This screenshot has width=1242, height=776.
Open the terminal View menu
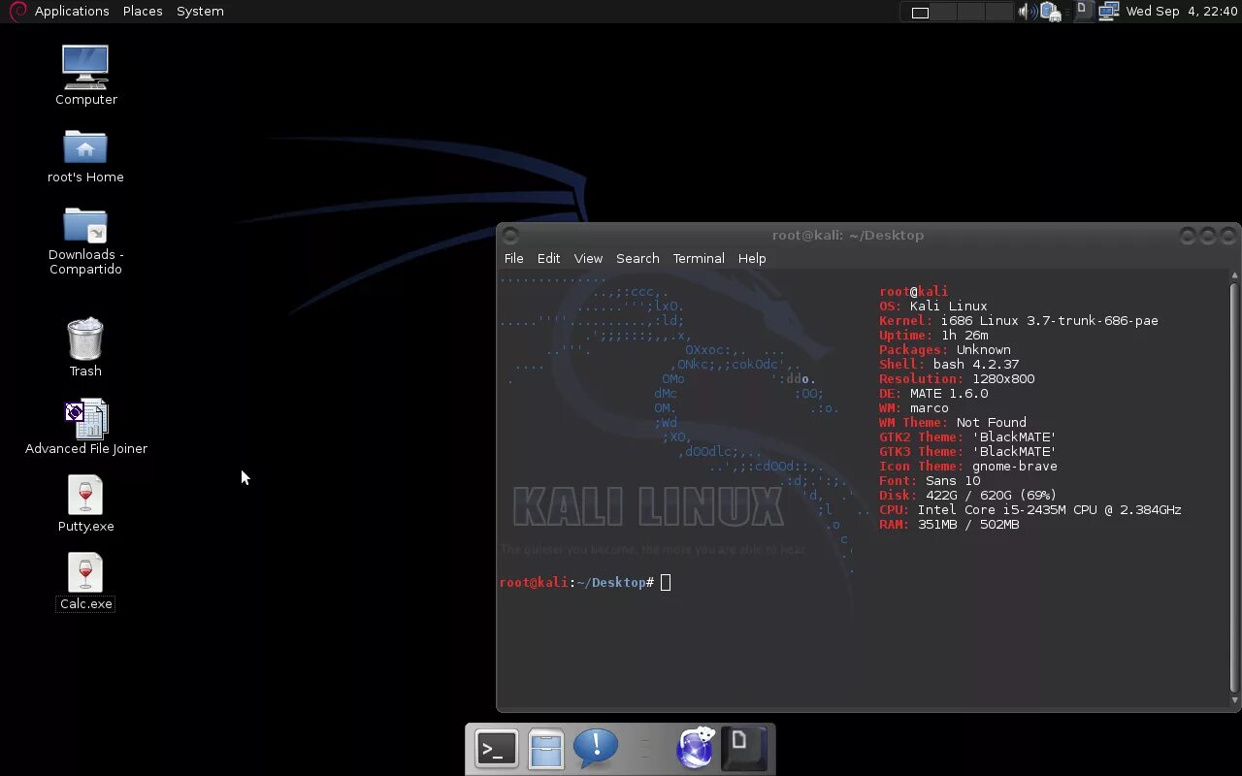[x=588, y=258]
